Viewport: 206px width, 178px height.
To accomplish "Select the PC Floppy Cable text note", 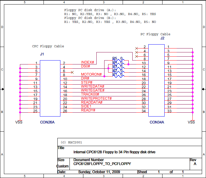I will pyautogui.click(x=155, y=34).
